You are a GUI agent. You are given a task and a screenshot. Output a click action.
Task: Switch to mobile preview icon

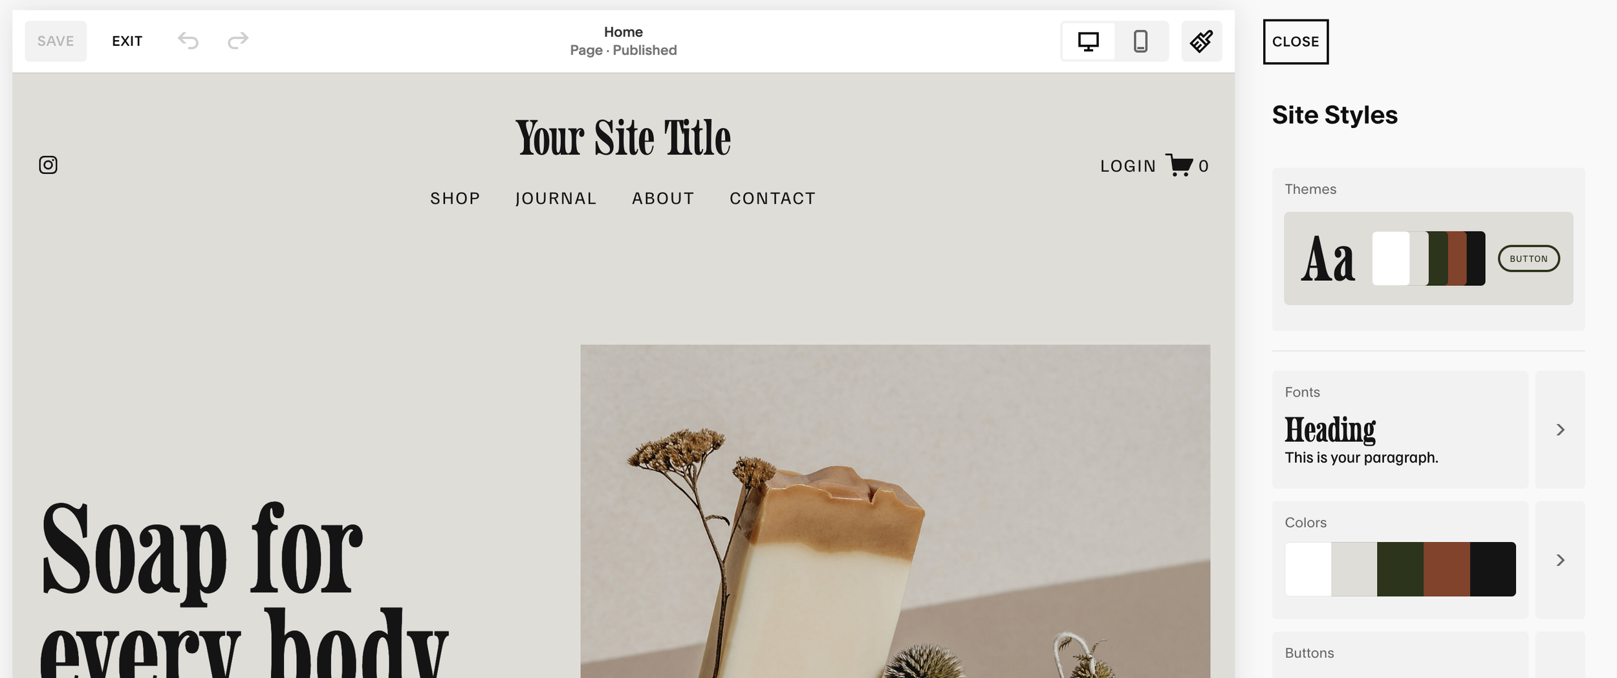pos(1141,41)
